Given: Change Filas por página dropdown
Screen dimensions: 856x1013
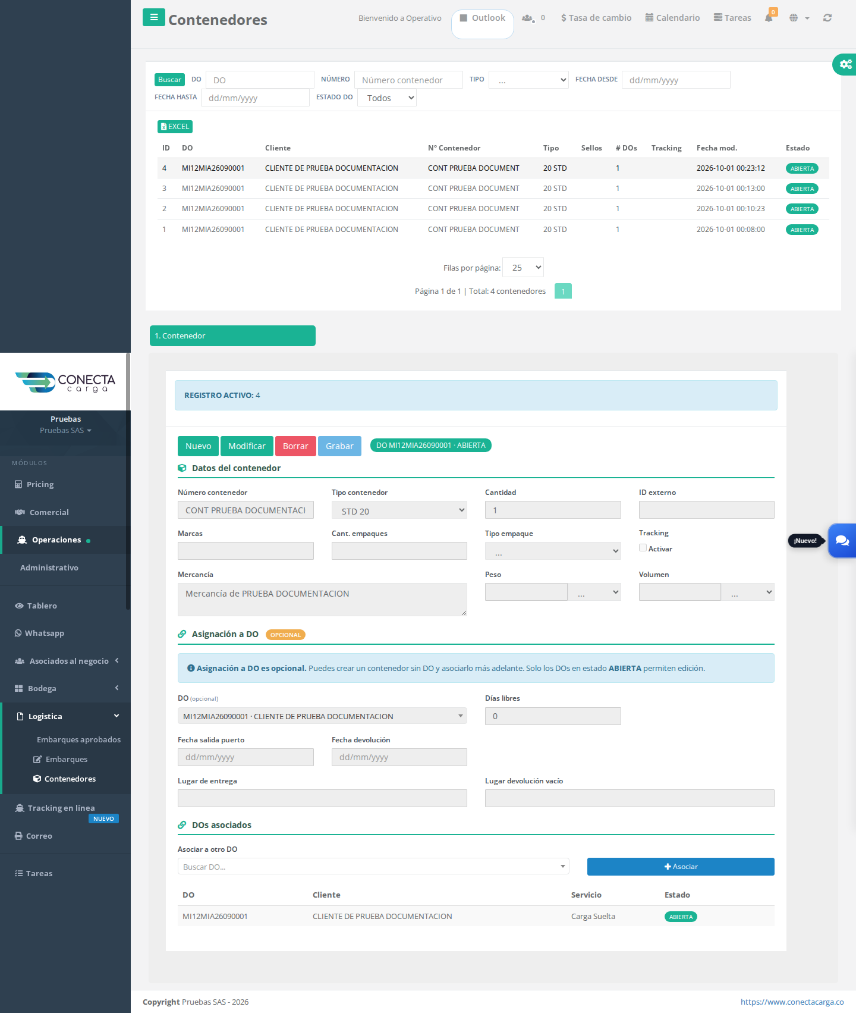Looking at the screenshot, I should [523, 267].
